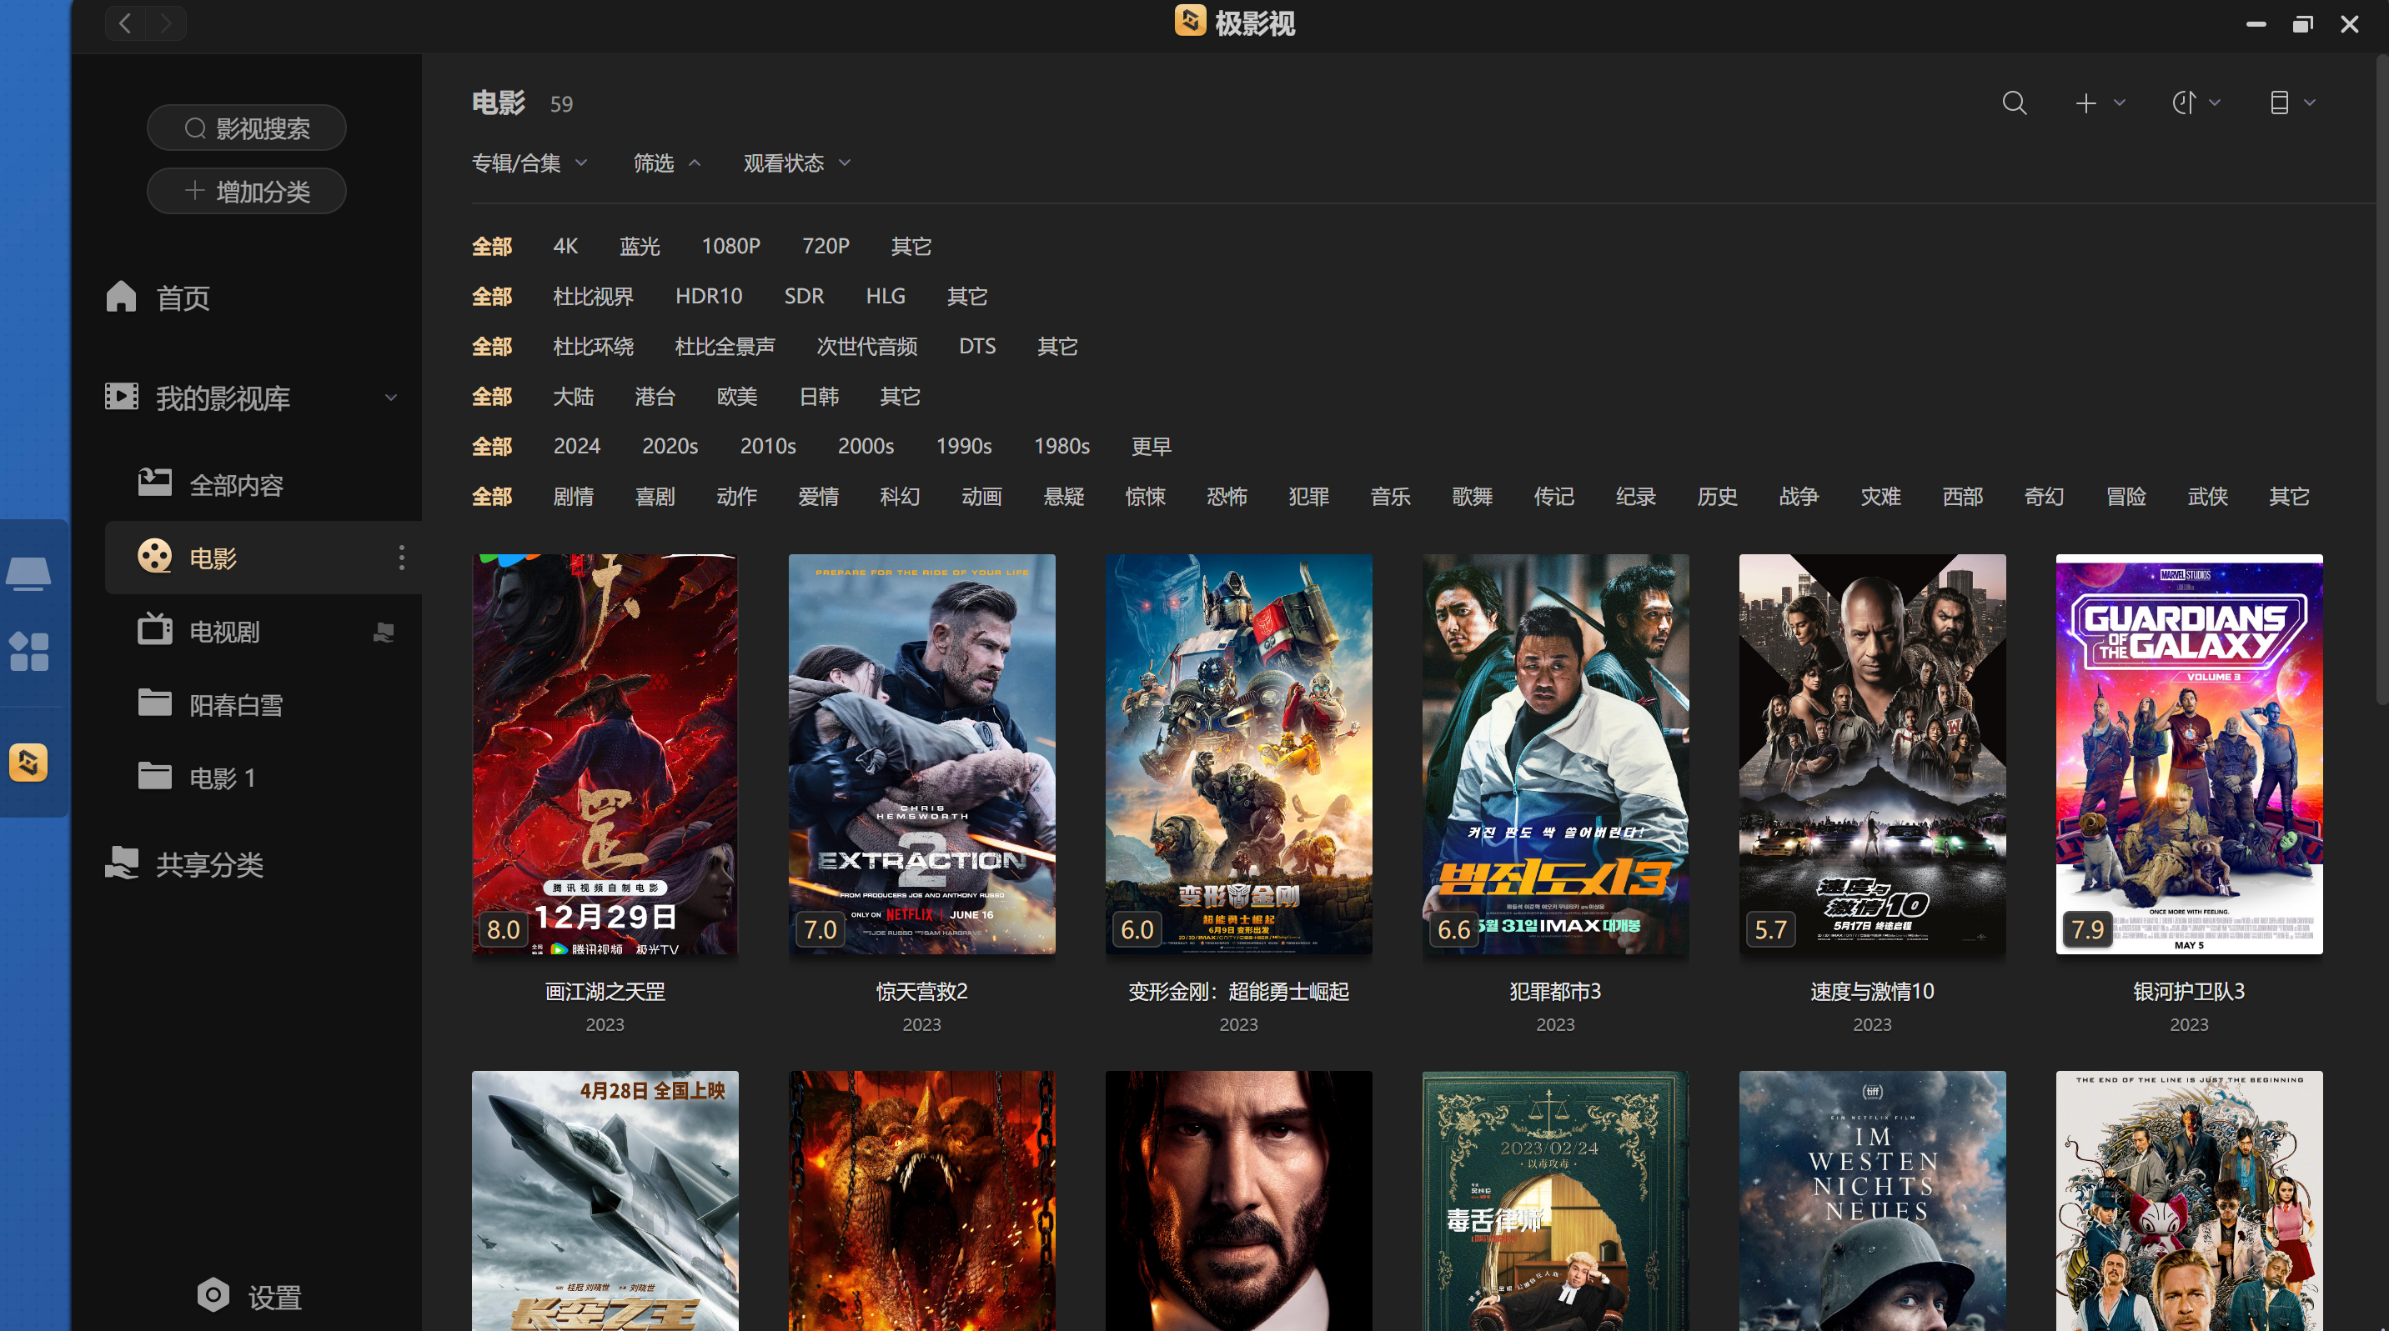Filter by 蓝光 quality

(640, 246)
